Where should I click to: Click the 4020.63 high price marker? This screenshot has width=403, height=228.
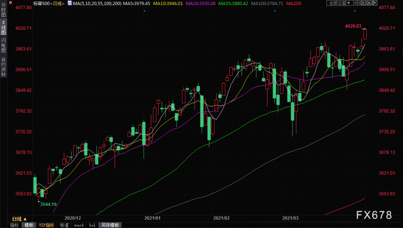pyautogui.click(x=353, y=26)
